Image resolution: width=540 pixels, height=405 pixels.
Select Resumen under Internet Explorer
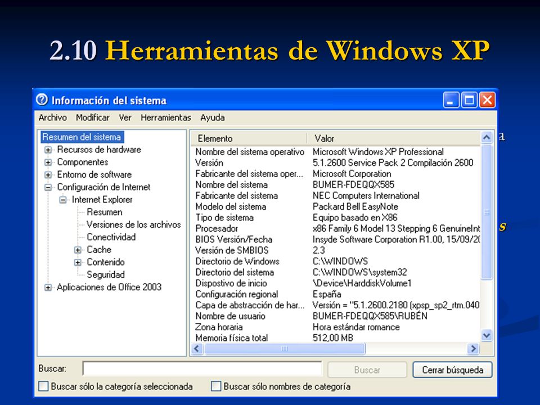tap(105, 212)
